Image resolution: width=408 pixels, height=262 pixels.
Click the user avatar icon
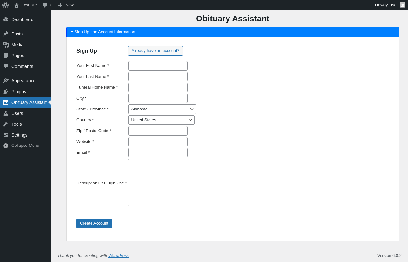[403, 5]
